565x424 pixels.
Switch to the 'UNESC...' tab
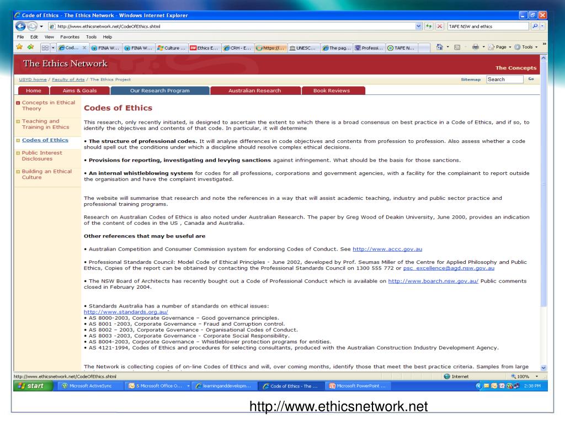[x=303, y=48]
